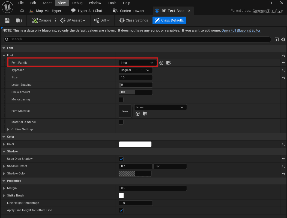Switch to the Conten...rowser tab
Screen dimensions: 287x218
point(129,11)
